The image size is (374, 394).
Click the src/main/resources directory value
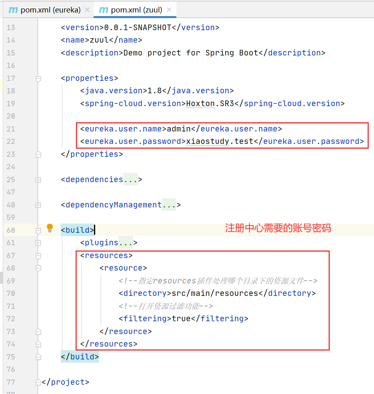pos(215,293)
